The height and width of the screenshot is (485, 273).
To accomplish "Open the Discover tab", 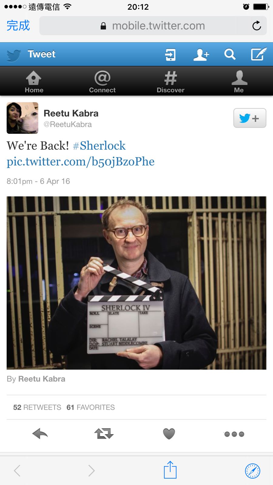I will tap(170, 82).
